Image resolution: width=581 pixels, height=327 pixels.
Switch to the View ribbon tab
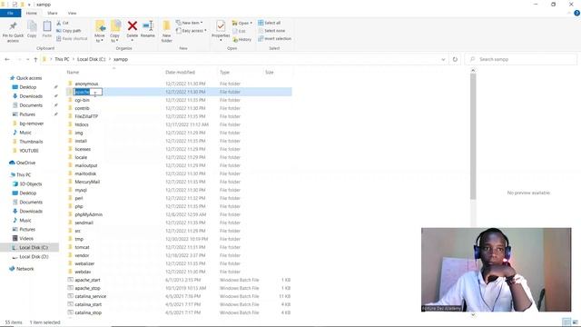pyautogui.click(x=72, y=13)
